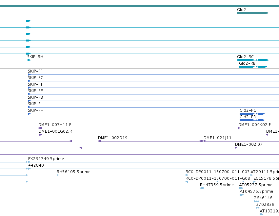Viewport: 279px width, 216px height.
Task: Click the Gld2-PC label
Action: point(248,110)
